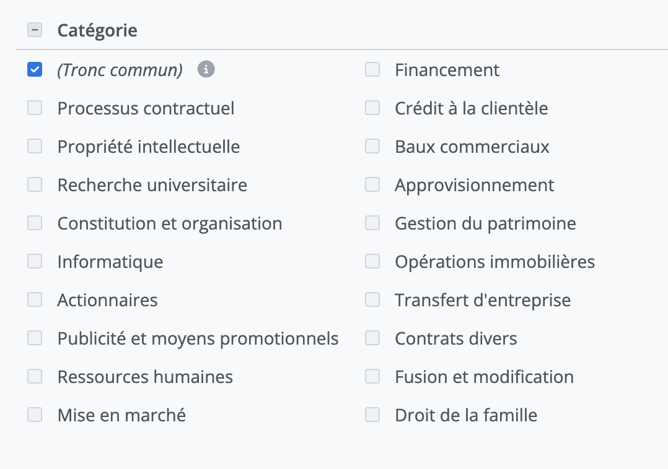Image resolution: width=668 pixels, height=469 pixels.
Task: Check the Gestion du patrimoine option
Action: [372, 223]
